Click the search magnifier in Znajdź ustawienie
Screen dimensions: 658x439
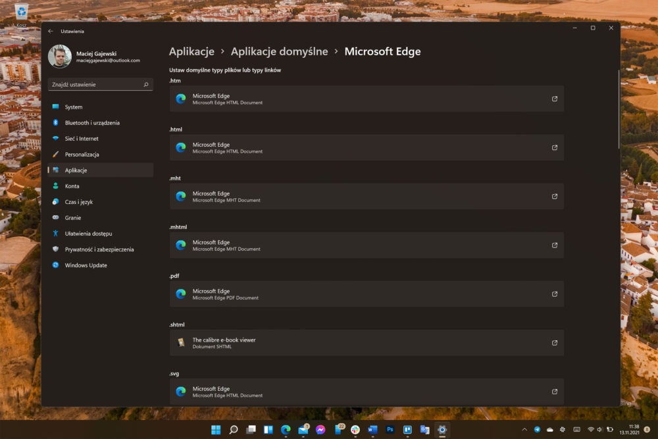(x=146, y=84)
